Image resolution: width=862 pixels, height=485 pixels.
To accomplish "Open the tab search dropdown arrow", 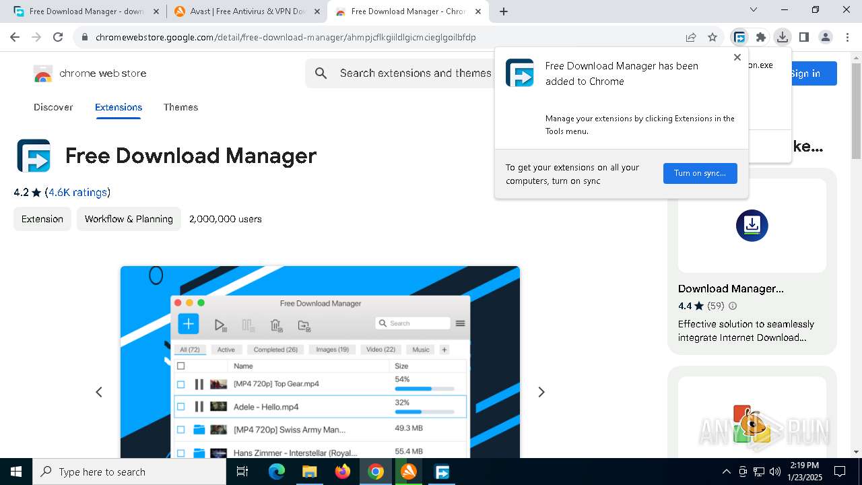I will 754,9.
